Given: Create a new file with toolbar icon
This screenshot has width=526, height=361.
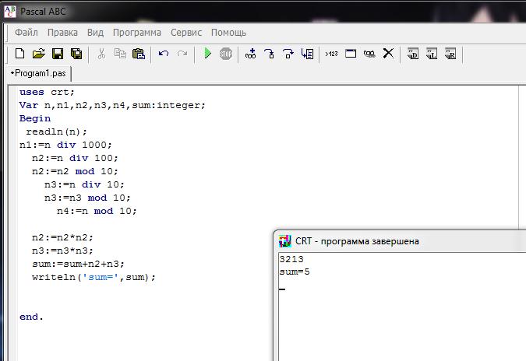Looking at the screenshot, I should (20, 54).
